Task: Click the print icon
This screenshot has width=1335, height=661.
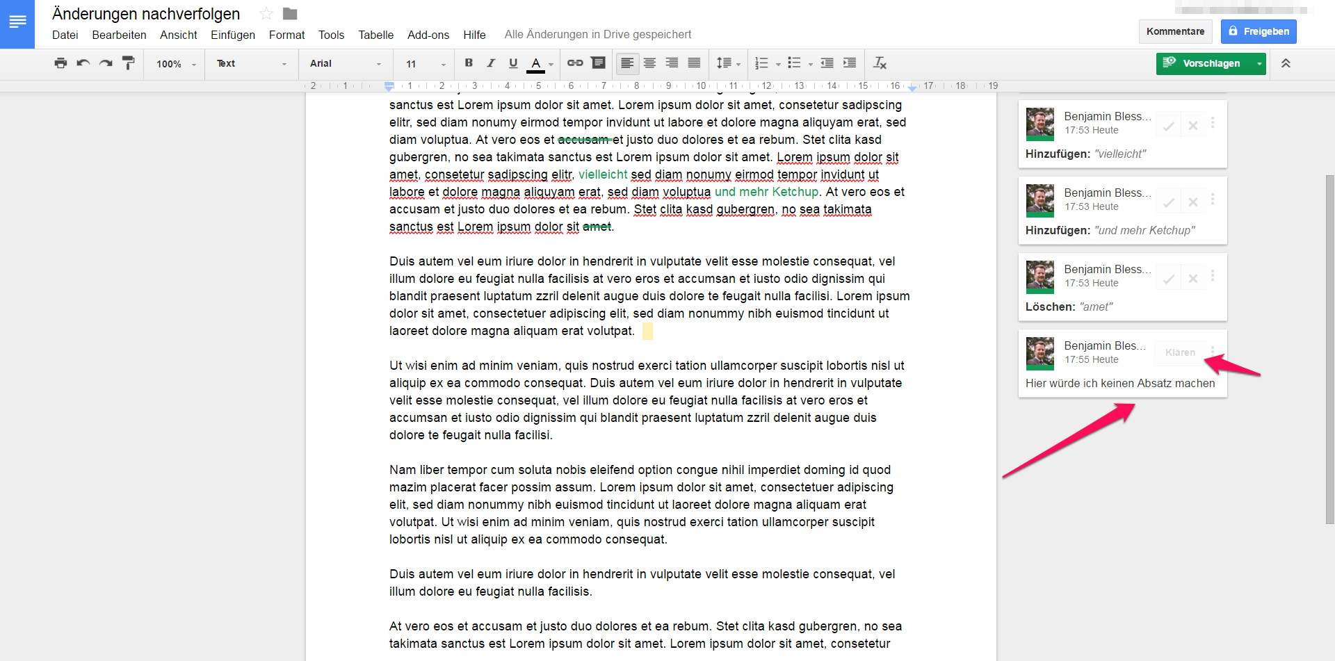Action: click(60, 63)
